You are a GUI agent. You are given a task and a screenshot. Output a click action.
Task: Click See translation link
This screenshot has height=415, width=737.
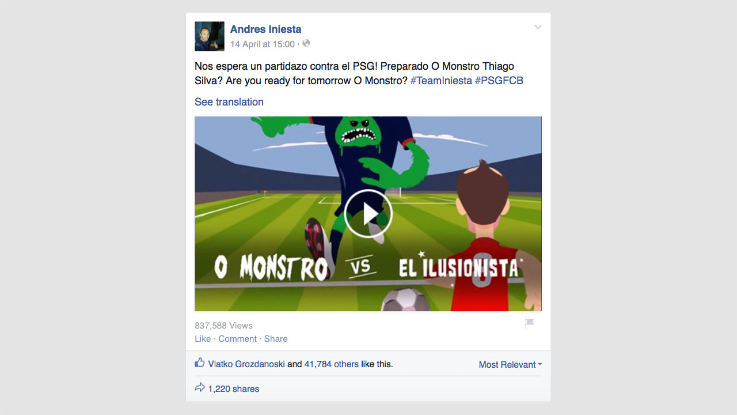point(229,102)
